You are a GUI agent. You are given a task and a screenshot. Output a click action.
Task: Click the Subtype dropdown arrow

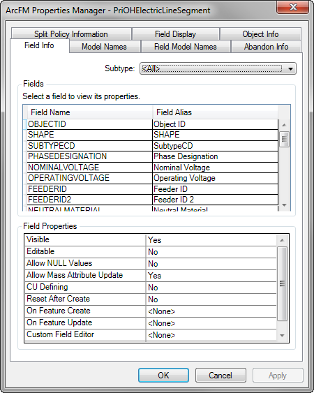290,68
